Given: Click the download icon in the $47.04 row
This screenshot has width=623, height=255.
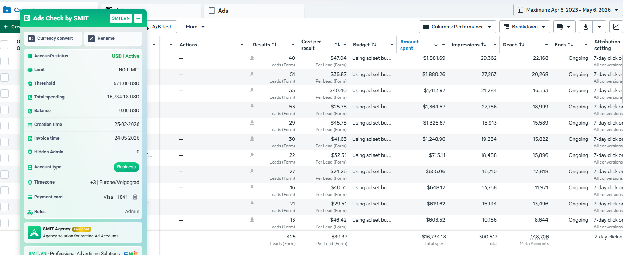Looking at the screenshot, I should pos(252,58).
